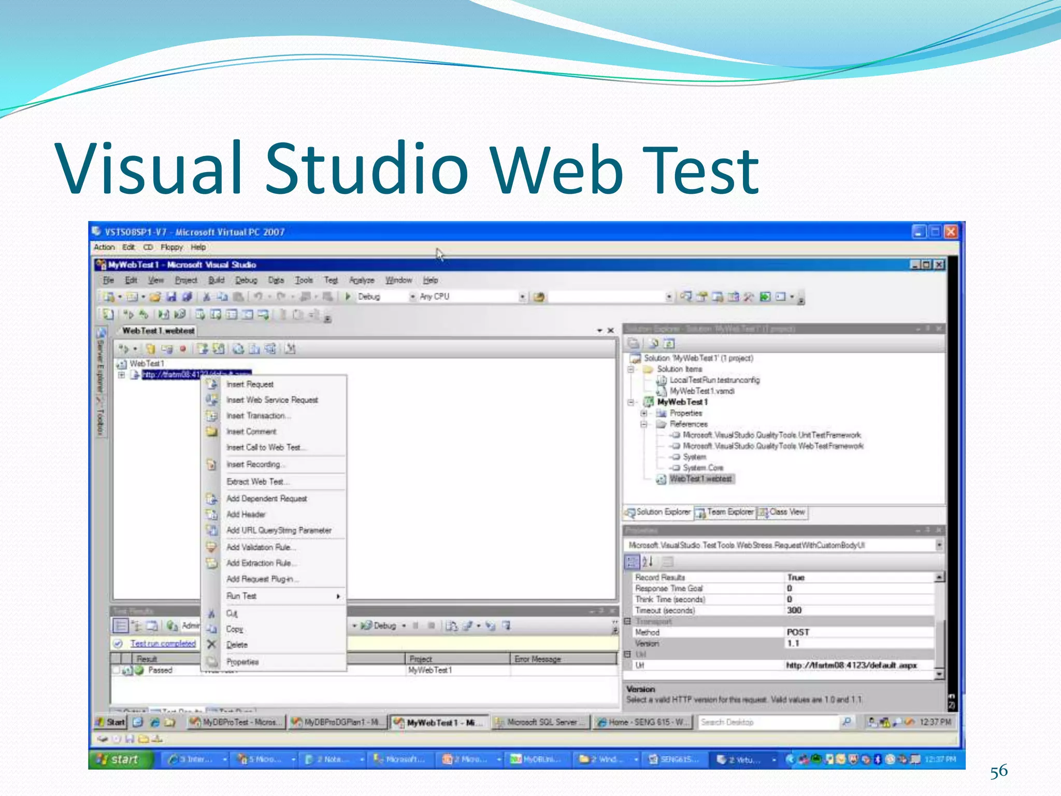This screenshot has height=796, width=1061.
Task: Click the Properties panel scrollbar down arrow
Action: pyautogui.click(x=939, y=674)
